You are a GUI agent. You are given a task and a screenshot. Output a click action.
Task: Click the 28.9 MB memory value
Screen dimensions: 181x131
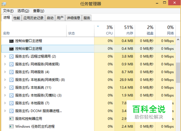(126, 80)
